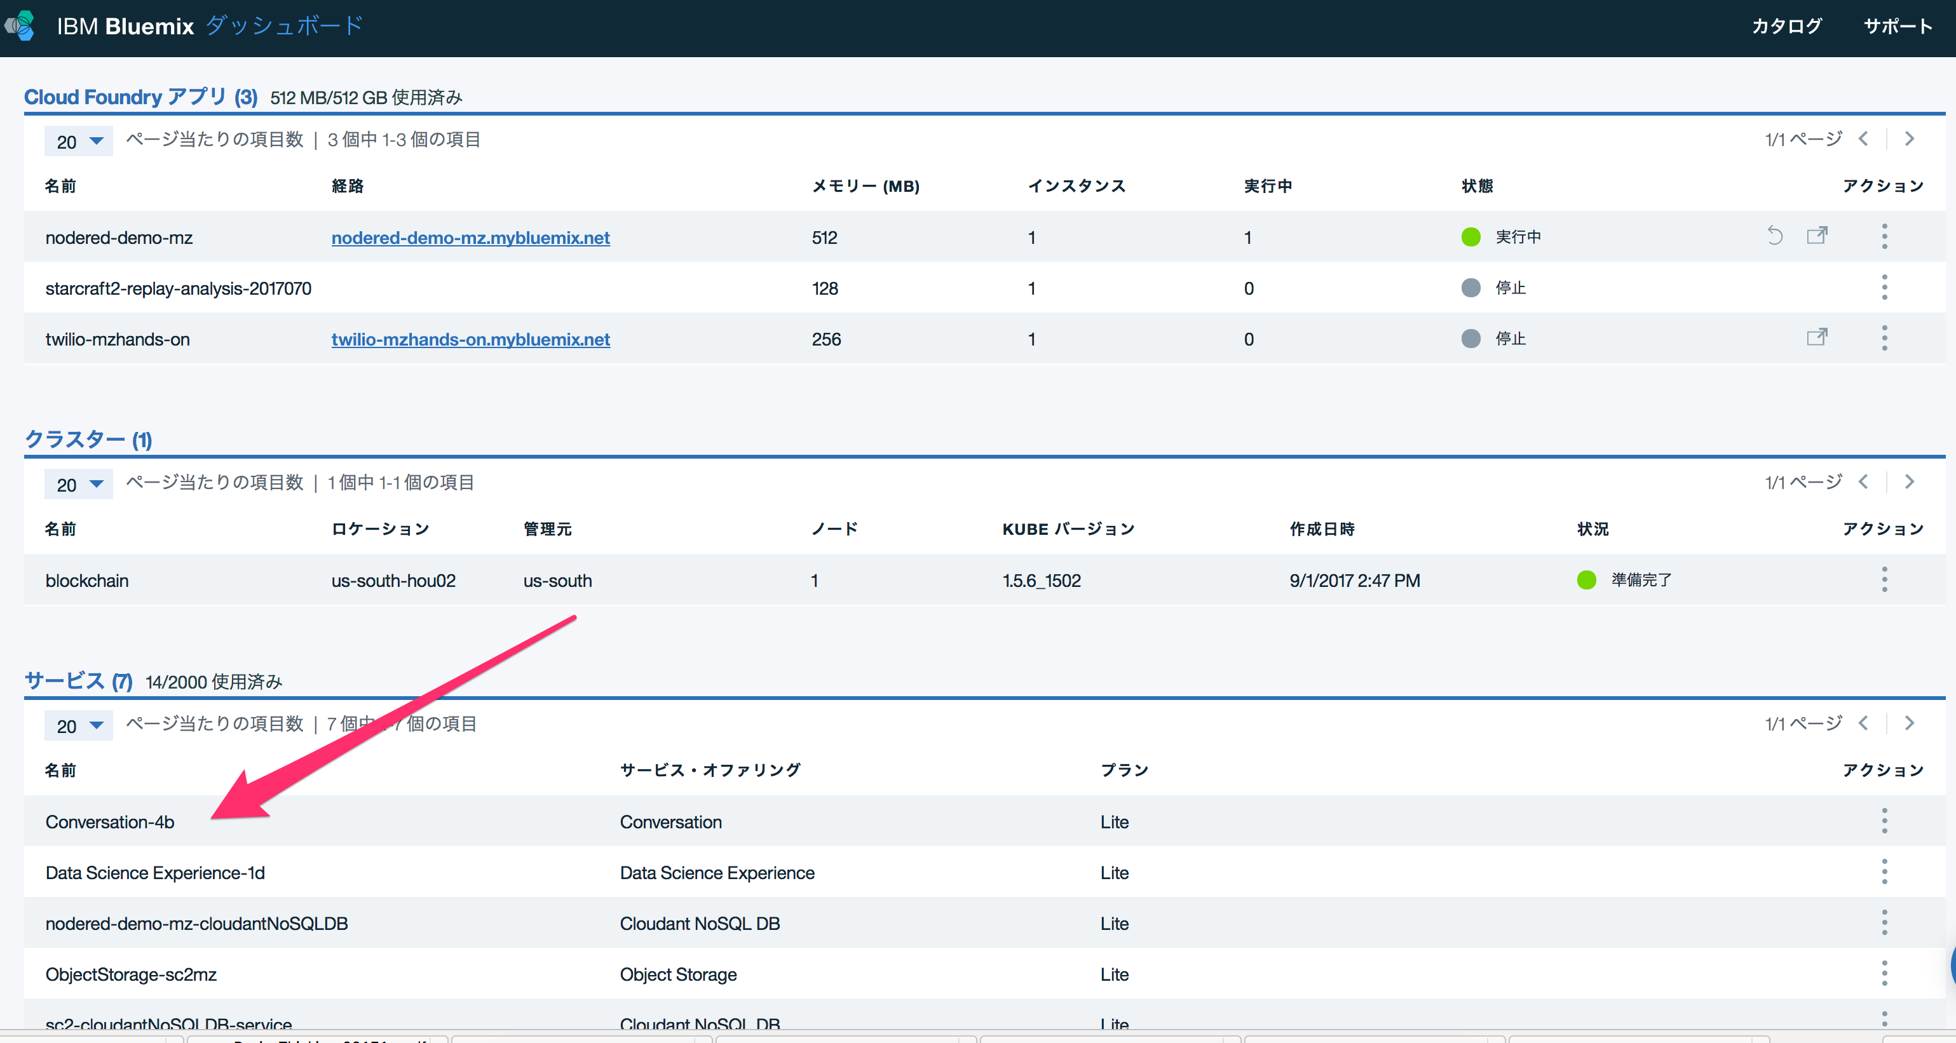The width and height of the screenshot is (1956, 1043).
Task: Select the Conversation-4b service row
Action: 110,822
